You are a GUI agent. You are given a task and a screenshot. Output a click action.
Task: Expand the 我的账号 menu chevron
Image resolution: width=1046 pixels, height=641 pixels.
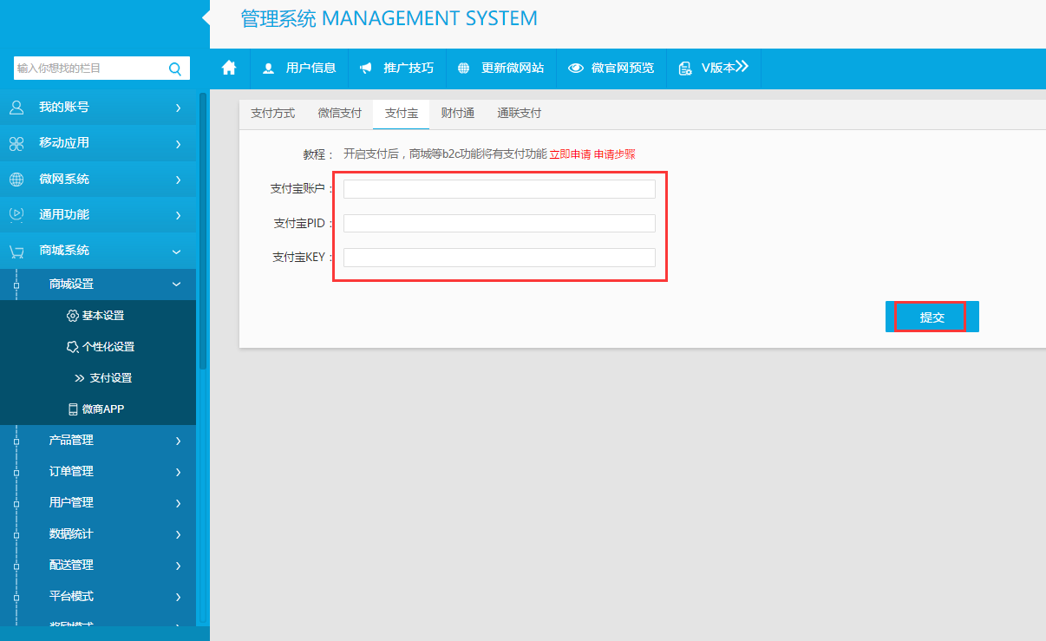pyautogui.click(x=178, y=108)
